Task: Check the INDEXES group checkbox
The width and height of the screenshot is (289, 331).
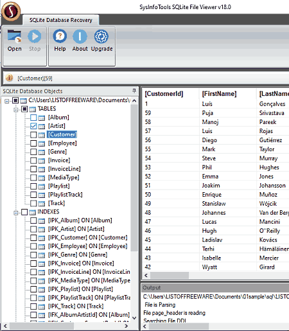Action: pos(24,212)
